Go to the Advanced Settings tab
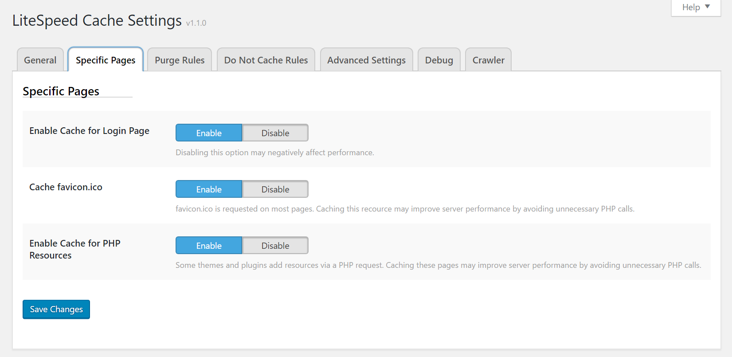The height and width of the screenshot is (357, 732). coord(367,60)
